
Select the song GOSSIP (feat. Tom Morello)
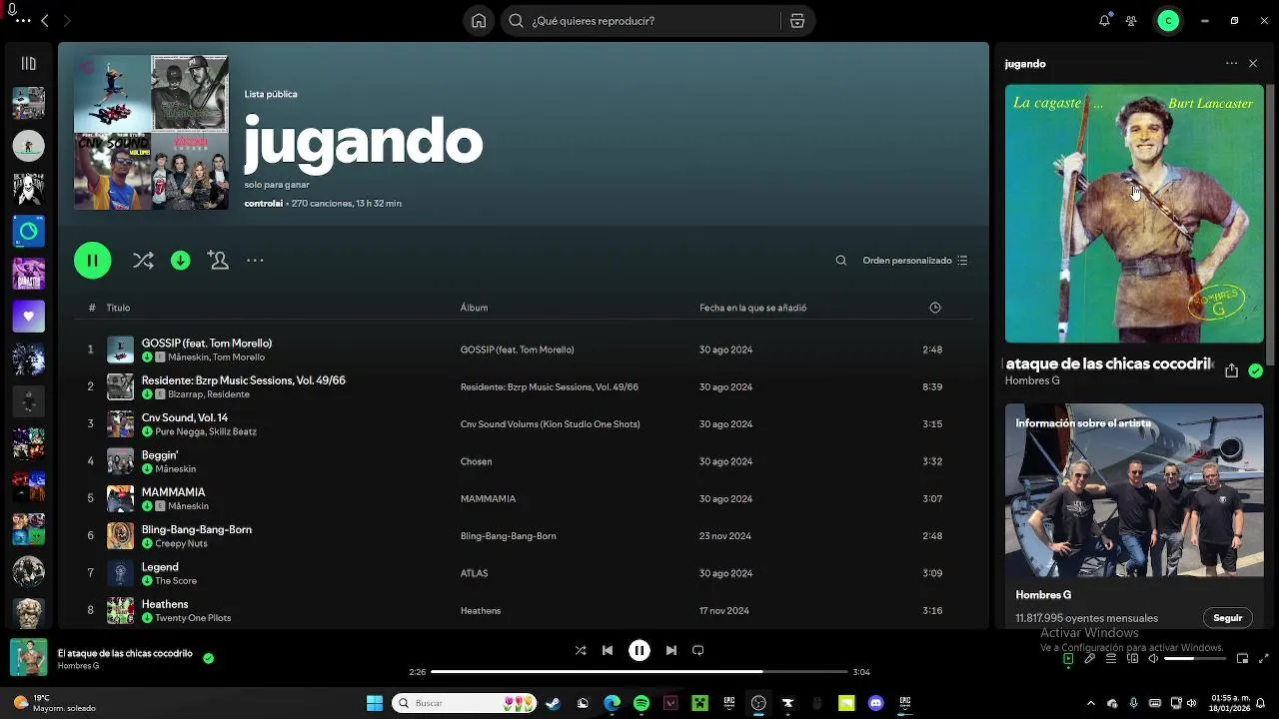(207, 344)
